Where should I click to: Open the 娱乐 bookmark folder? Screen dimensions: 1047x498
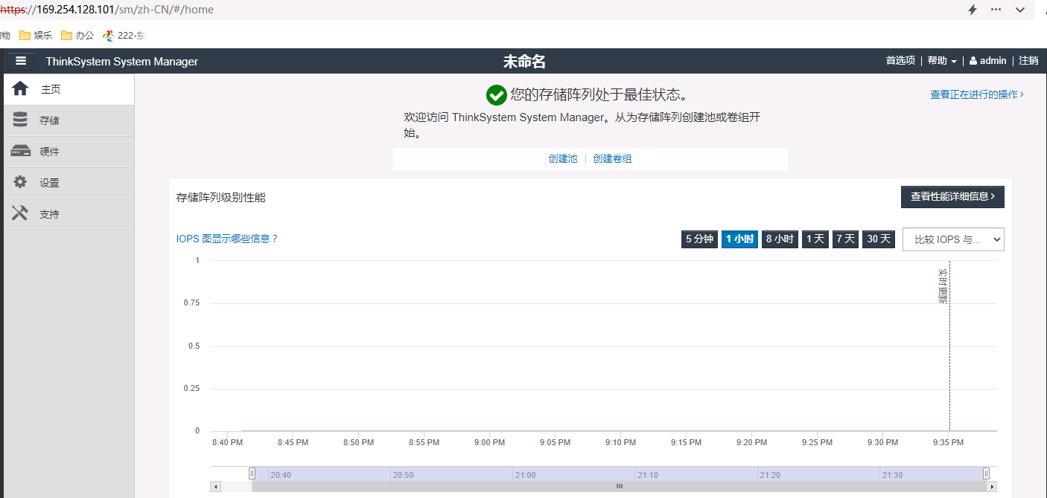[x=36, y=35]
